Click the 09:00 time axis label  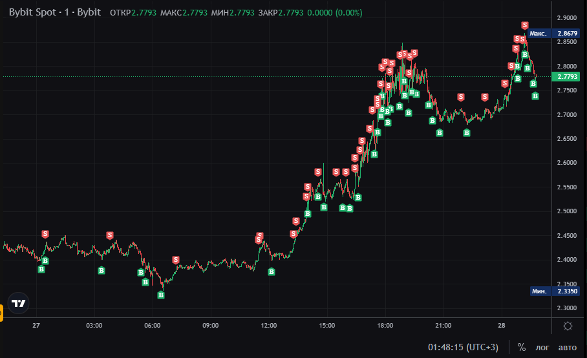[x=210, y=326]
